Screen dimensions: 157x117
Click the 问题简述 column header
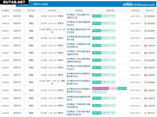pyautogui.click(x=79, y=10)
